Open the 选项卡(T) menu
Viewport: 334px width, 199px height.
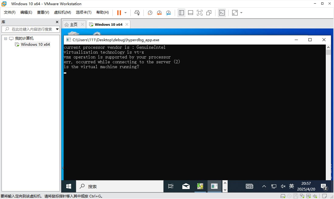[84, 12]
